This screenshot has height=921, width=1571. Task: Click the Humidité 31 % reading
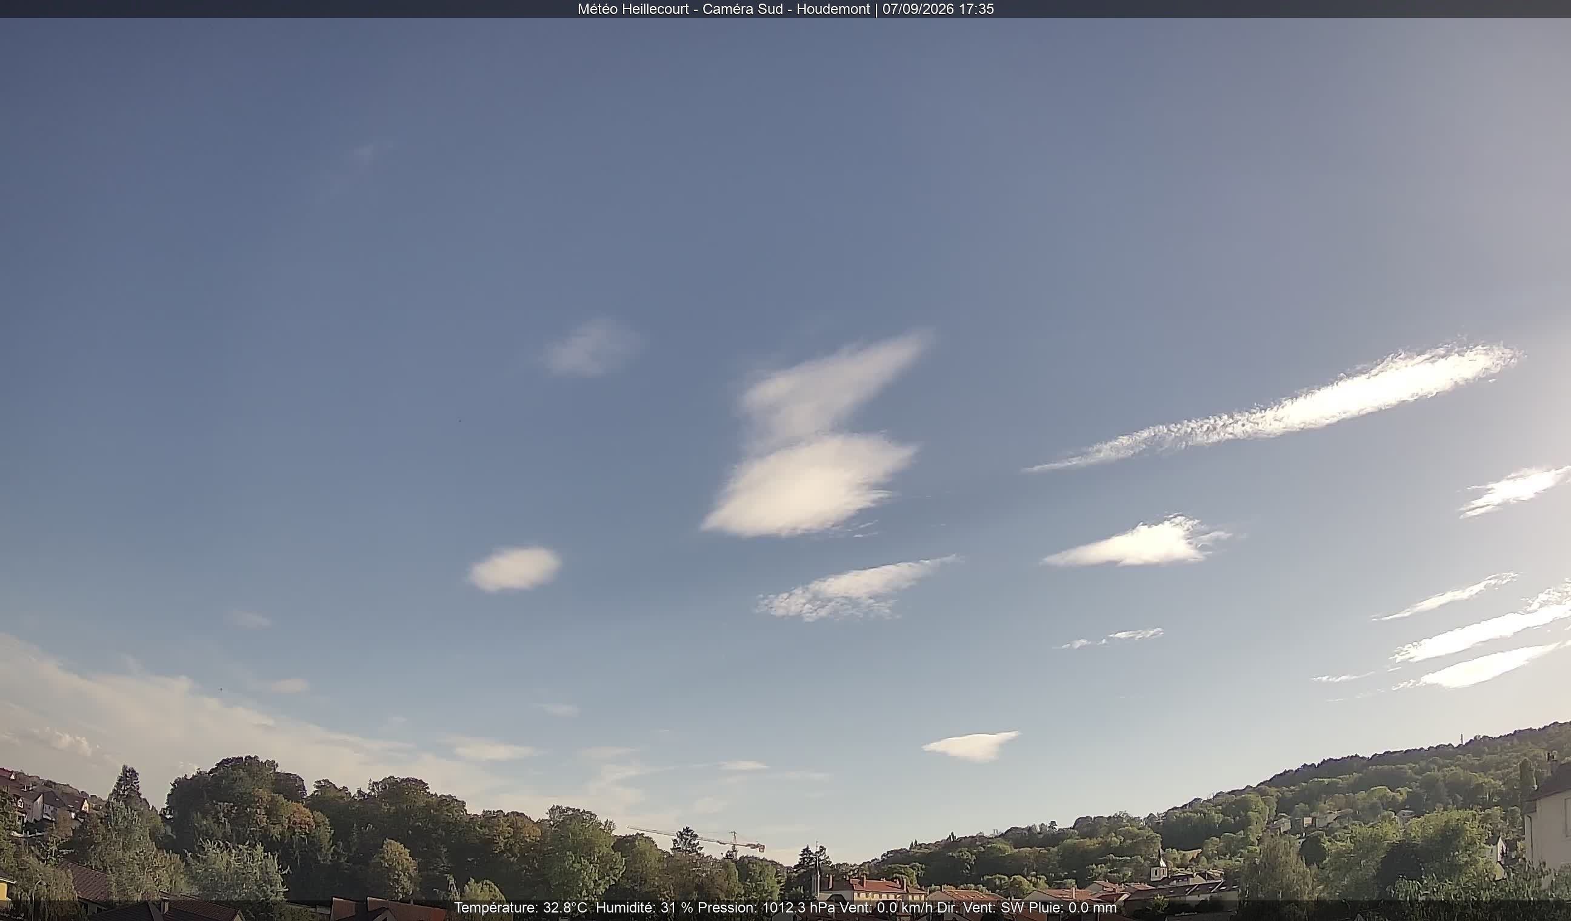coord(644,908)
